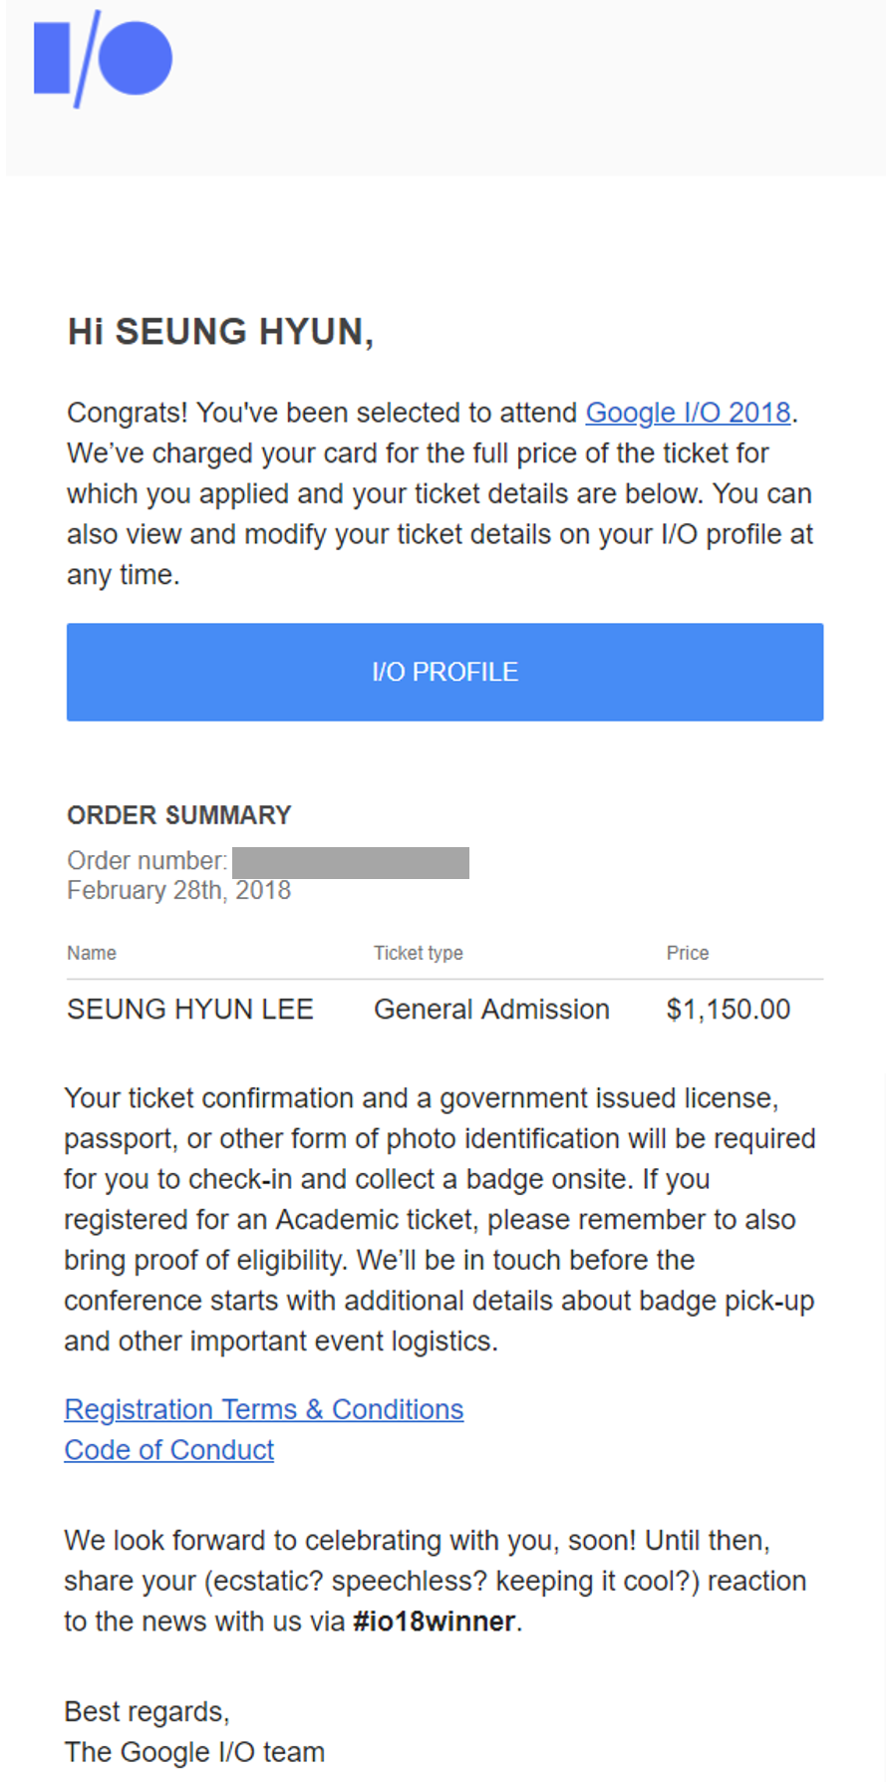This screenshot has height=1782, width=886.
Task: Select the SEUNG HYUN LEE name cell
Action: 190,1010
